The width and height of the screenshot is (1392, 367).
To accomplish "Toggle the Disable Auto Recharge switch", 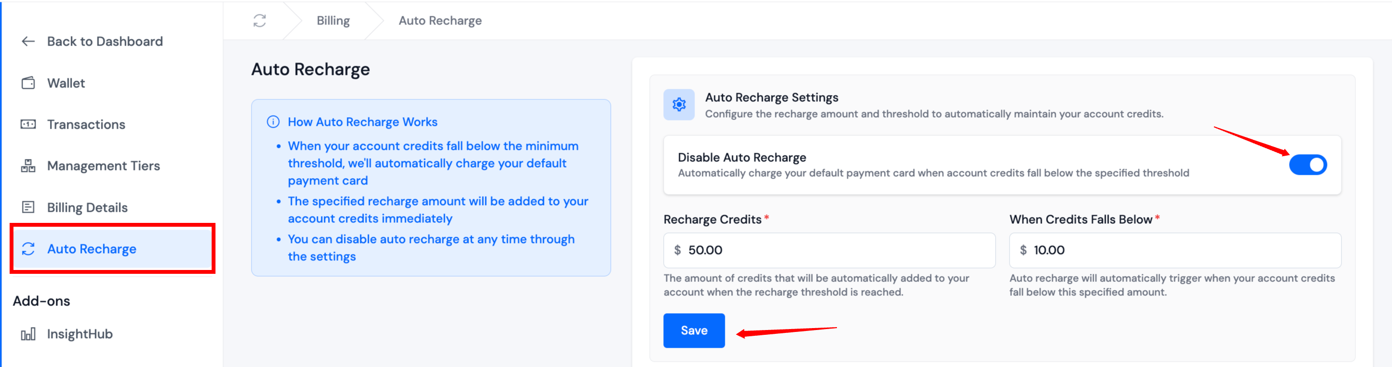I will pyautogui.click(x=1308, y=165).
